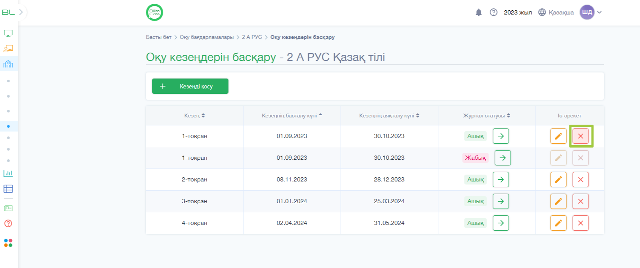Expand the sidebar with the chevron arrow
The image size is (640, 268).
pos(21,12)
